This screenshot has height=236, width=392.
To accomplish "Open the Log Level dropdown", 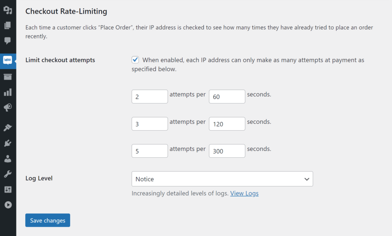I will (x=222, y=179).
